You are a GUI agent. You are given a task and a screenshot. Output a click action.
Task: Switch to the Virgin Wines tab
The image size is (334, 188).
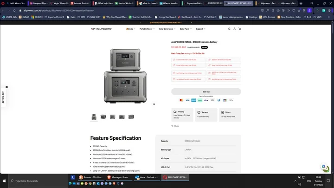[x=60, y=3]
